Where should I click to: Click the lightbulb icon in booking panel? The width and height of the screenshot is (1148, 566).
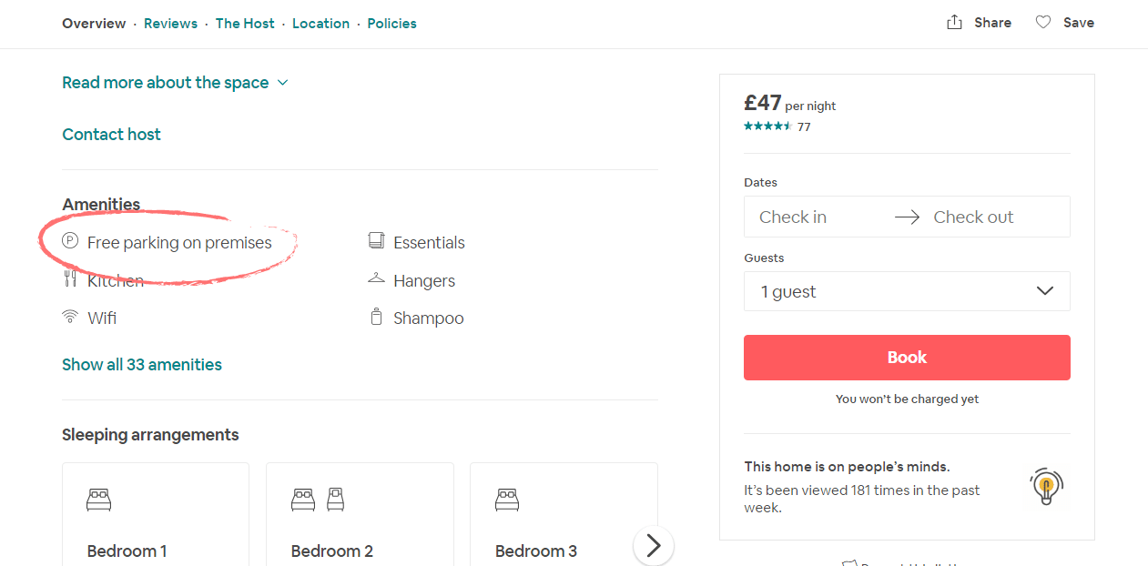pyautogui.click(x=1046, y=487)
